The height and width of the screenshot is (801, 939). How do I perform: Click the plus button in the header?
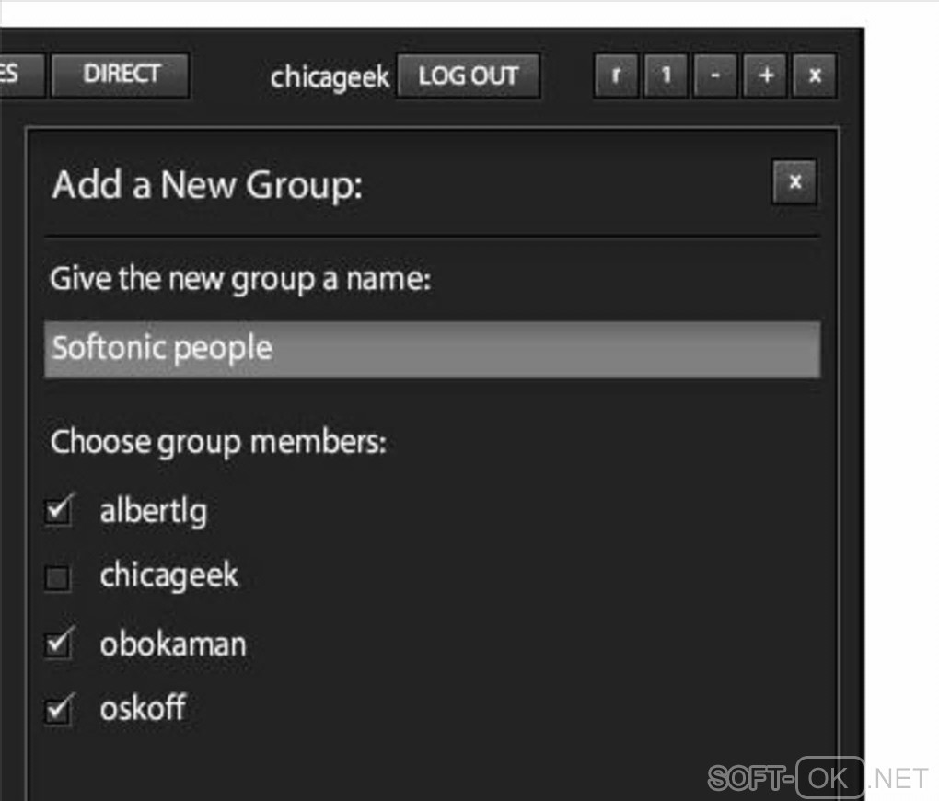765,76
